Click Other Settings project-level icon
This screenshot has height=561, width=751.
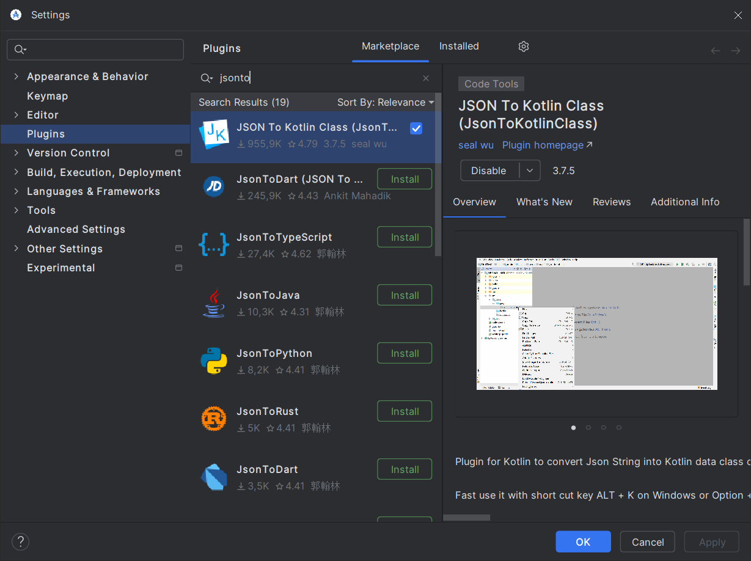click(x=179, y=249)
